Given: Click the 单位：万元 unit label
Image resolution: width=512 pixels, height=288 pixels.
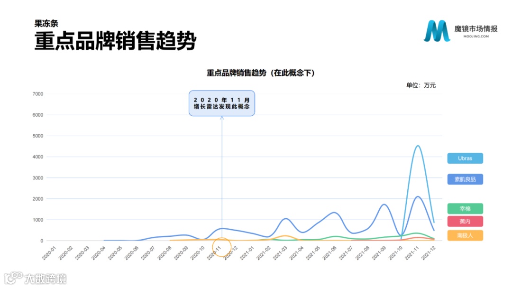Looking at the screenshot, I should [421, 85].
